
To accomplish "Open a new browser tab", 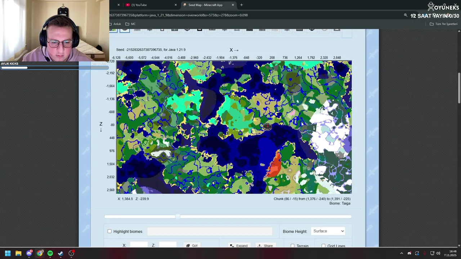I will pos(241,5).
